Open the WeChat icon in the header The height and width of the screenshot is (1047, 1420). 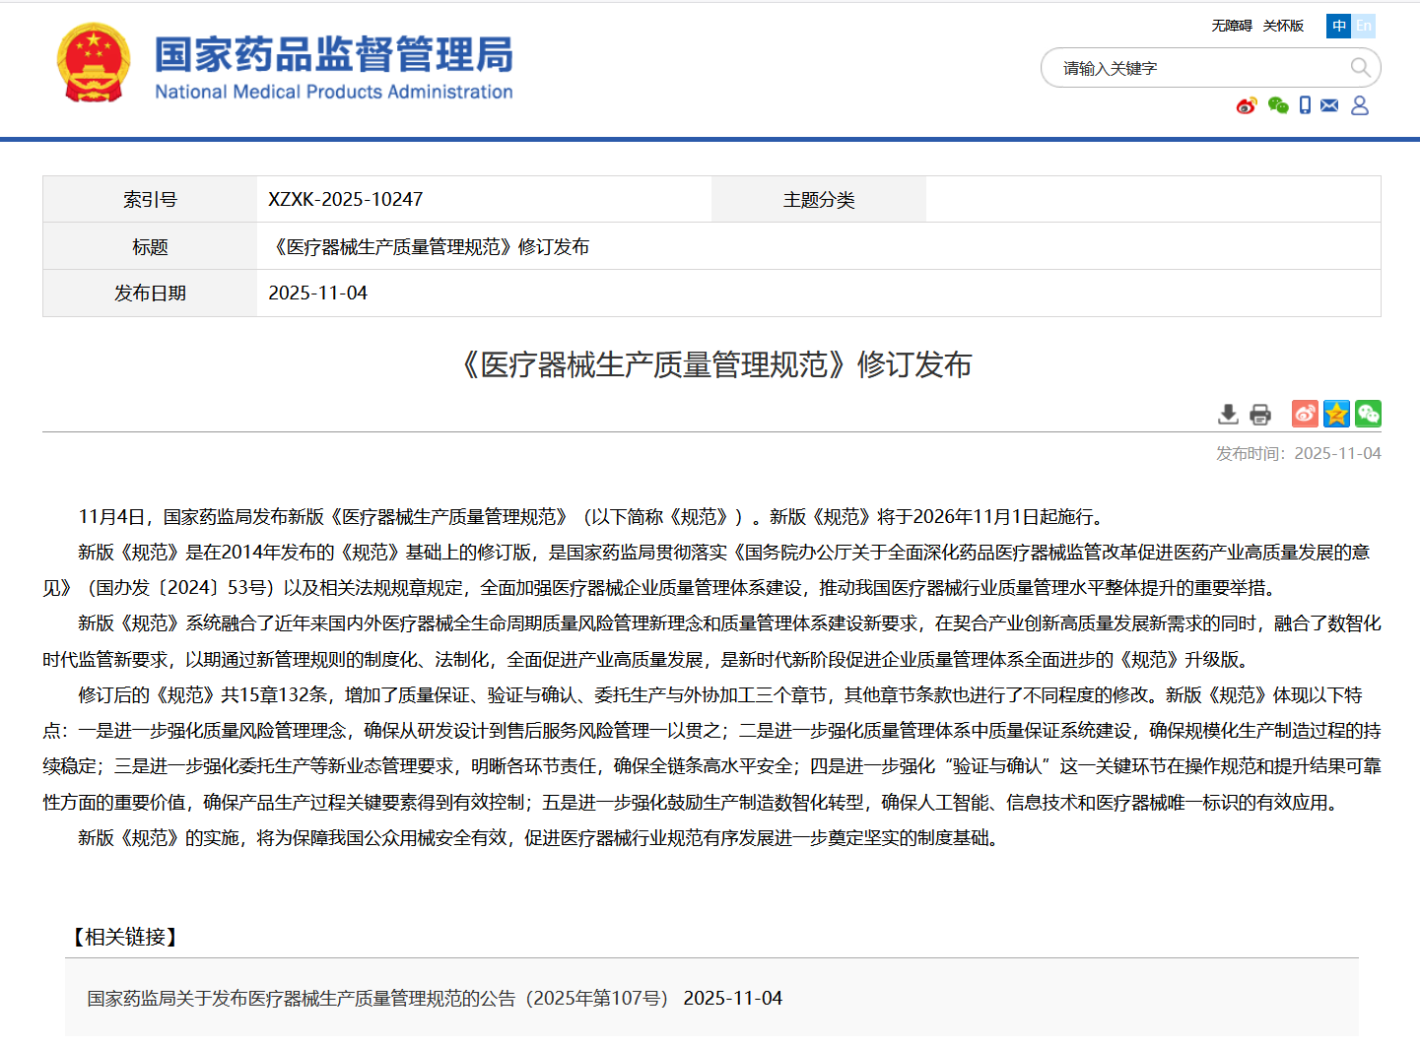tap(1278, 105)
